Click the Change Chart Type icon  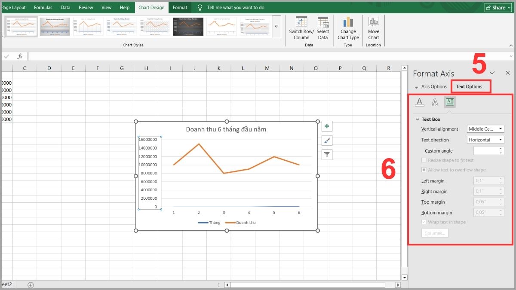pos(348,22)
